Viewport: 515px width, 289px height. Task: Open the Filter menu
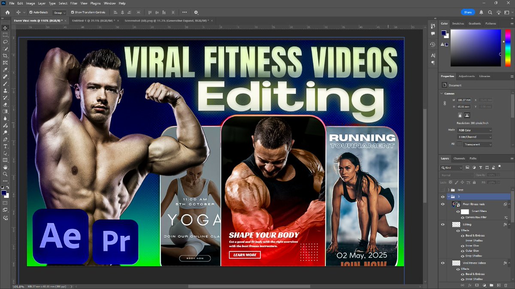point(74,3)
